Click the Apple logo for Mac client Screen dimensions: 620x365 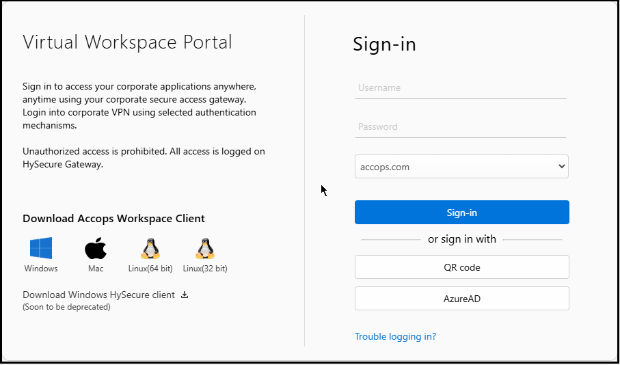click(96, 247)
